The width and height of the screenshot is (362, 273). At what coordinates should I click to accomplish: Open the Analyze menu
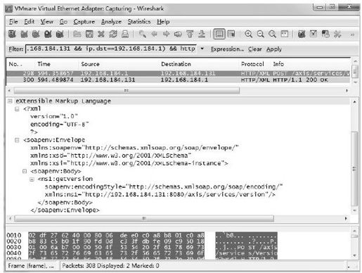[111, 22]
